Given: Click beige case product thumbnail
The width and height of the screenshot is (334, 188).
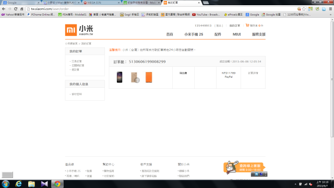Looking at the screenshot, I should click(x=135, y=77).
